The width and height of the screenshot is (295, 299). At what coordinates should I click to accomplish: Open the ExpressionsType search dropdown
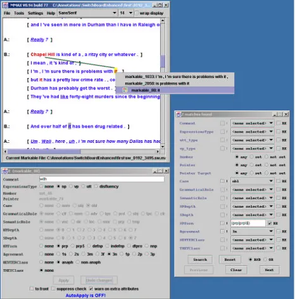coord(253,131)
